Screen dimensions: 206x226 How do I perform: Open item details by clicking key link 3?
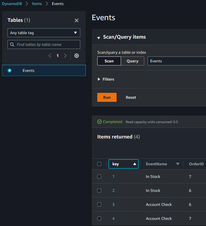pyautogui.click(x=113, y=204)
